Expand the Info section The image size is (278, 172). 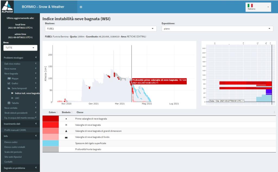click(20, 136)
